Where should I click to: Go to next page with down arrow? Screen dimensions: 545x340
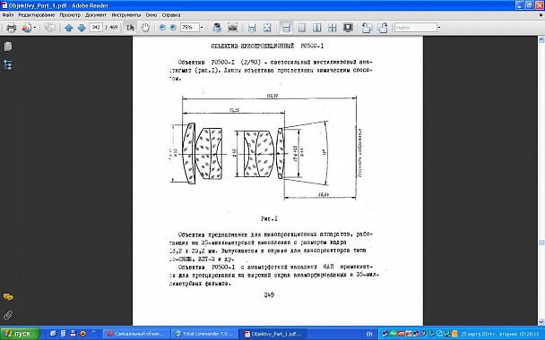click(82, 28)
